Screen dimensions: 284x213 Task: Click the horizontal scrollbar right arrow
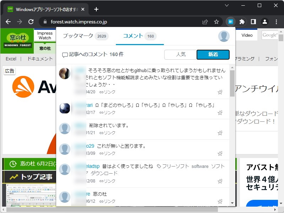[275, 209]
